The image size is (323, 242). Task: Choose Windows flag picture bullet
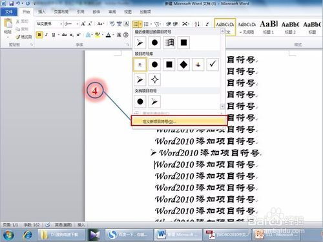click(169, 43)
